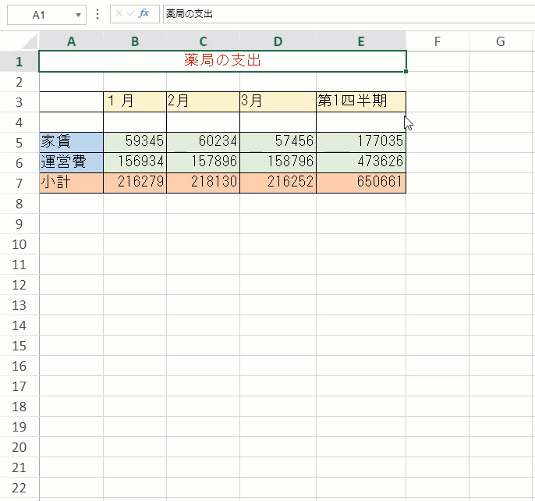535x501 pixels.
Task: Select row 7 header
Action: click(x=19, y=183)
